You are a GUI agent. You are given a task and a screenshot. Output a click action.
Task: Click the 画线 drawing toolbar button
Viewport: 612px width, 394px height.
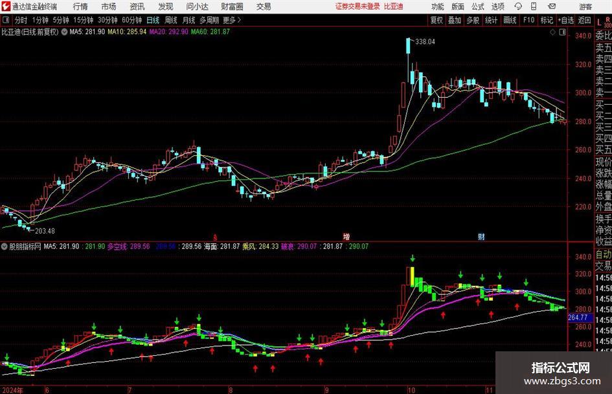click(x=510, y=20)
